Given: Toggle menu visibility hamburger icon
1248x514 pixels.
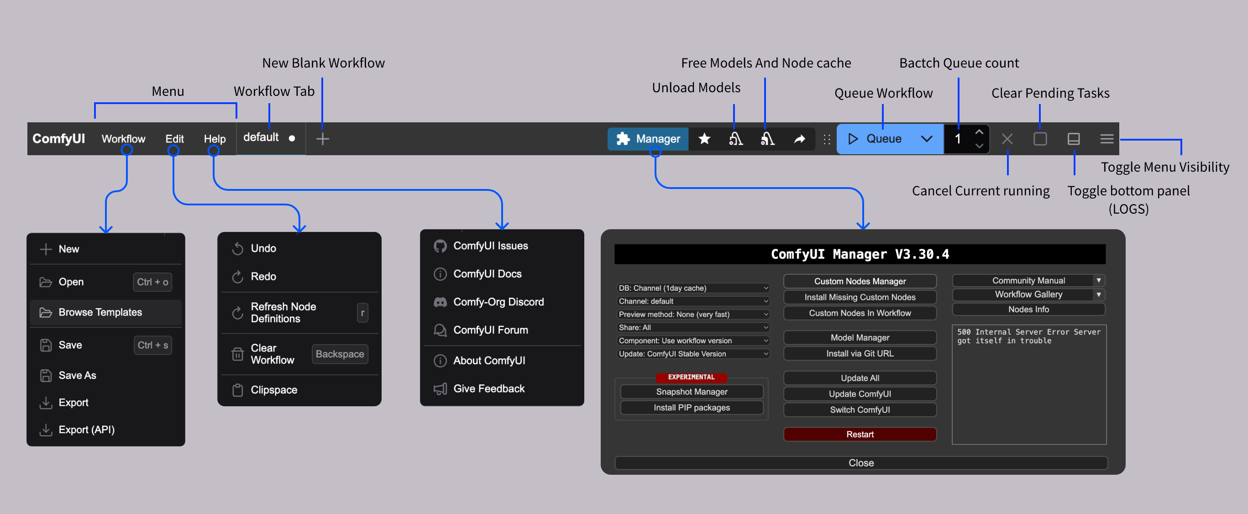Looking at the screenshot, I should 1106,139.
